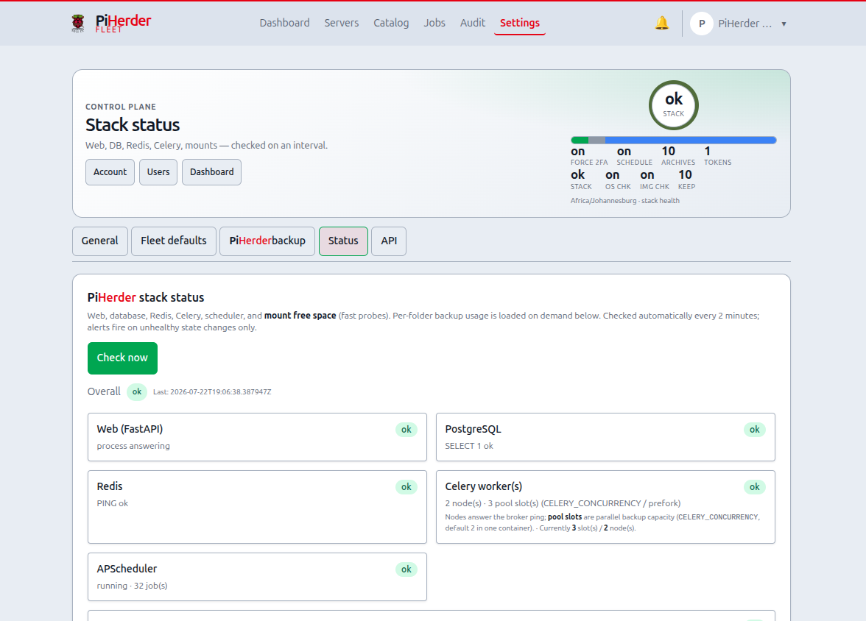Open the Catalog page

[x=391, y=23]
